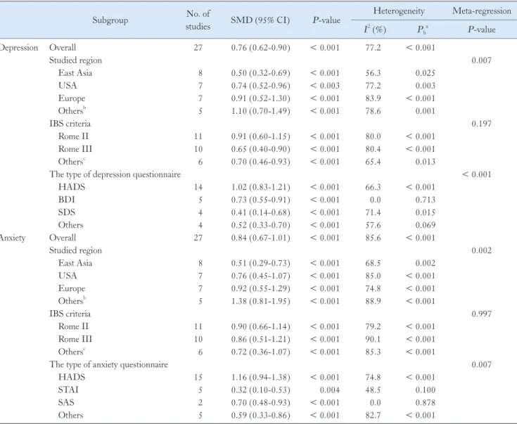This screenshot has height=424, width=517.
Task: Click the 'Depression' section label
Action: (x=19, y=48)
